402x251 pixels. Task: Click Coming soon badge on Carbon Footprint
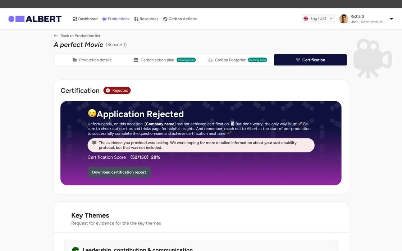click(257, 60)
